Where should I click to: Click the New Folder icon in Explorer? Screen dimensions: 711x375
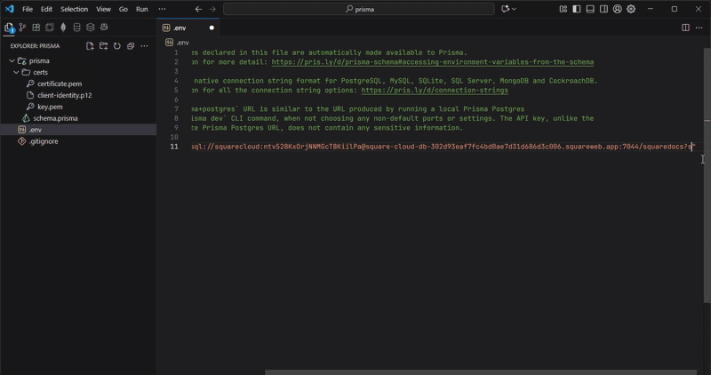103,46
